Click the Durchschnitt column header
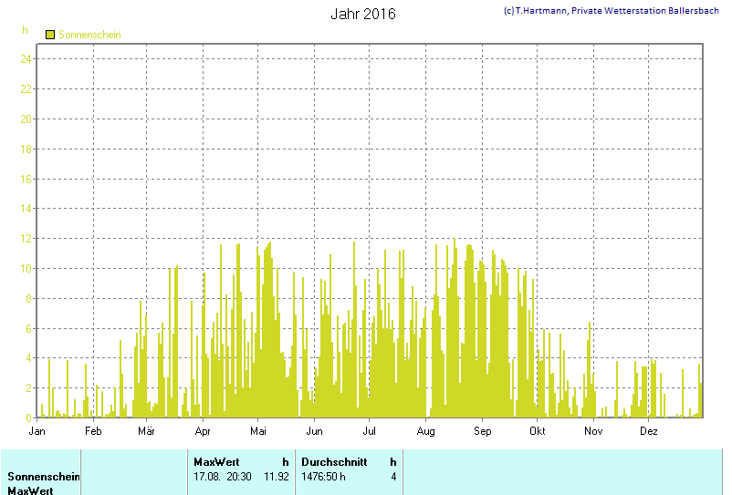The height and width of the screenshot is (495, 732). pos(334,462)
